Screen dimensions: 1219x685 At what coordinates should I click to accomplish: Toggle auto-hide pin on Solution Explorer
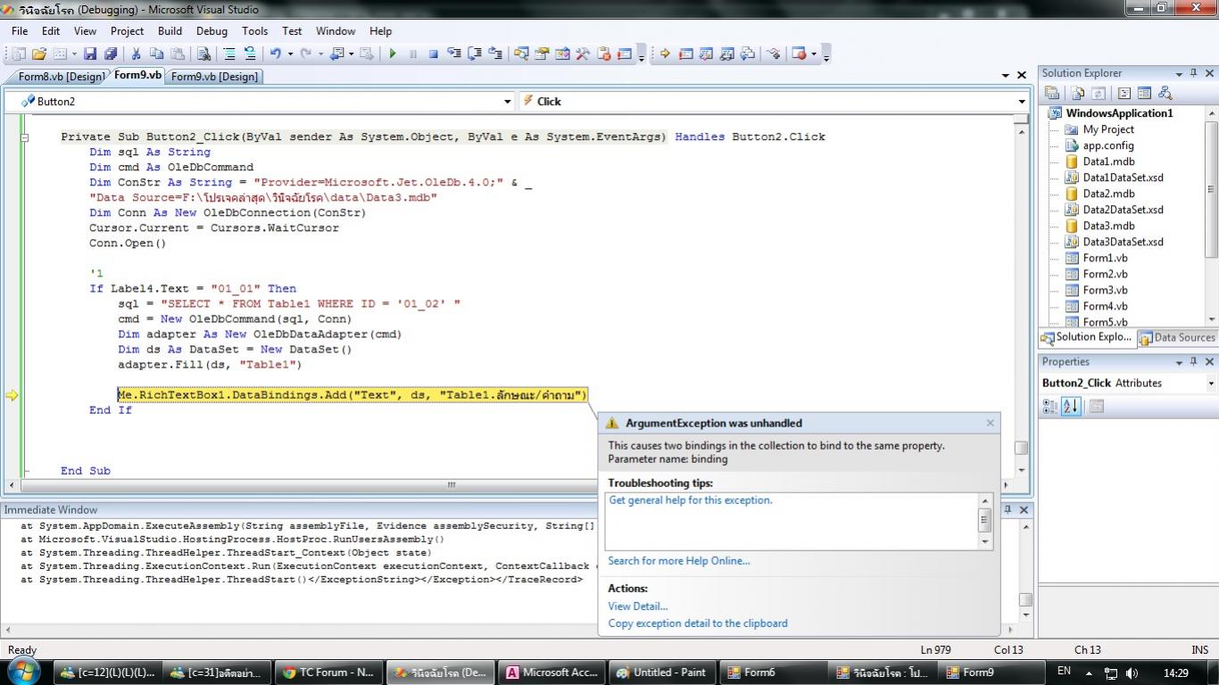point(1195,73)
